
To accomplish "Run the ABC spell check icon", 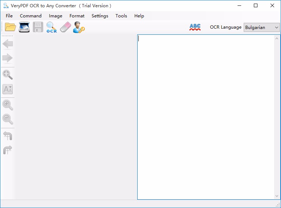I will coord(195,27).
